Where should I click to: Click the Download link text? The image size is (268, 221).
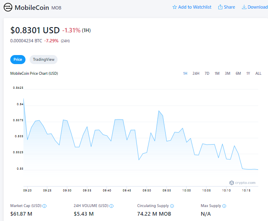point(258,7)
